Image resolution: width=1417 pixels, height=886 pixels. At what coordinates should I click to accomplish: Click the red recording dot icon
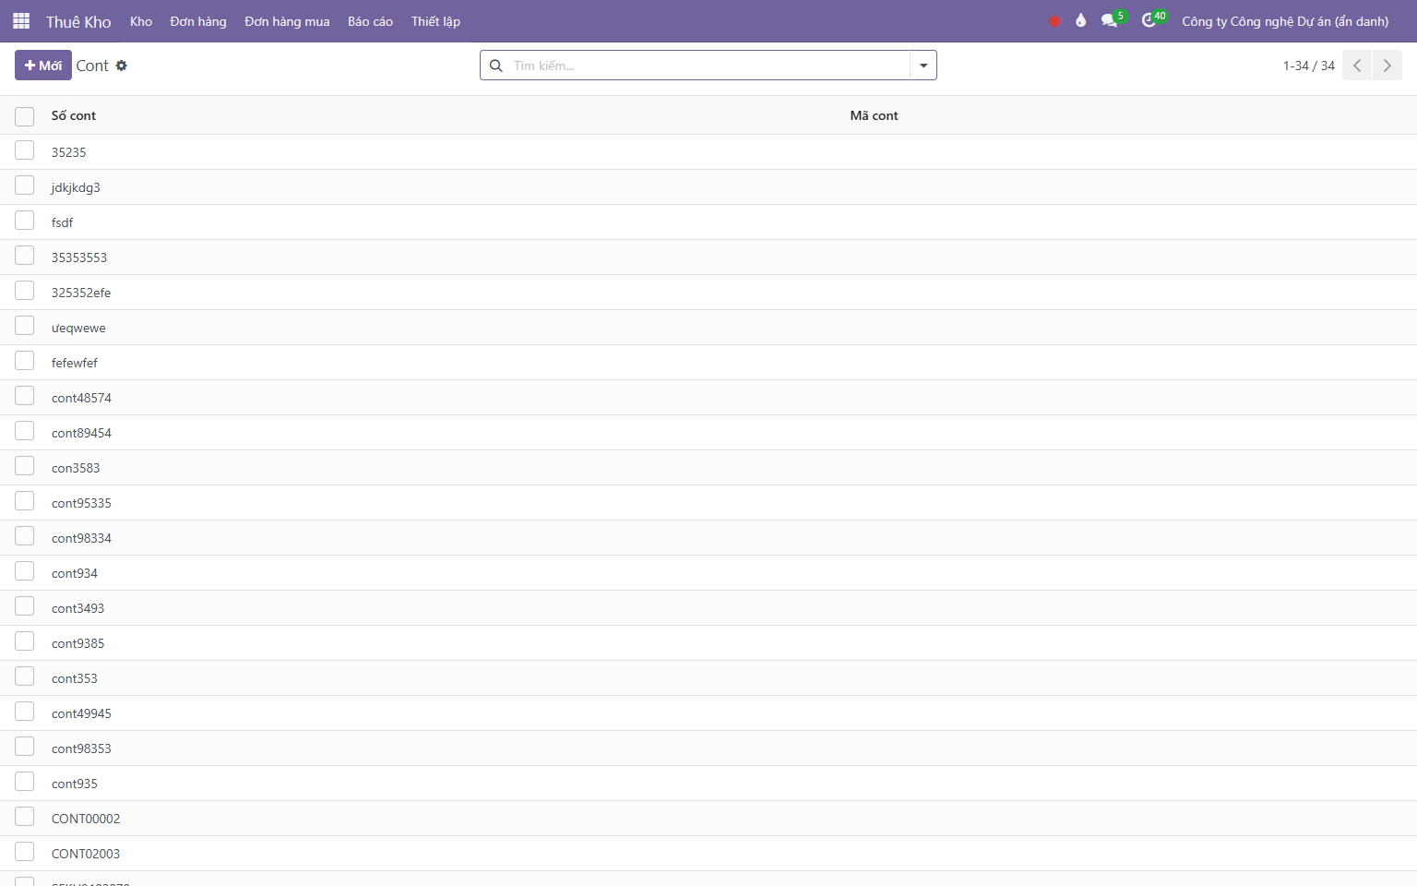coord(1055,21)
